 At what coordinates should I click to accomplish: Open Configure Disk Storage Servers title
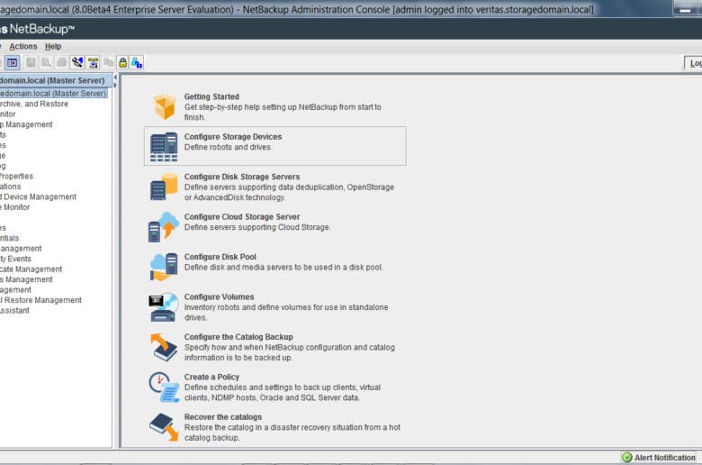coord(242,177)
